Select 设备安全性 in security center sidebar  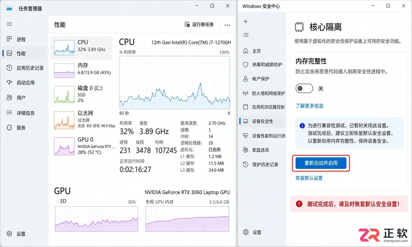[263, 121]
